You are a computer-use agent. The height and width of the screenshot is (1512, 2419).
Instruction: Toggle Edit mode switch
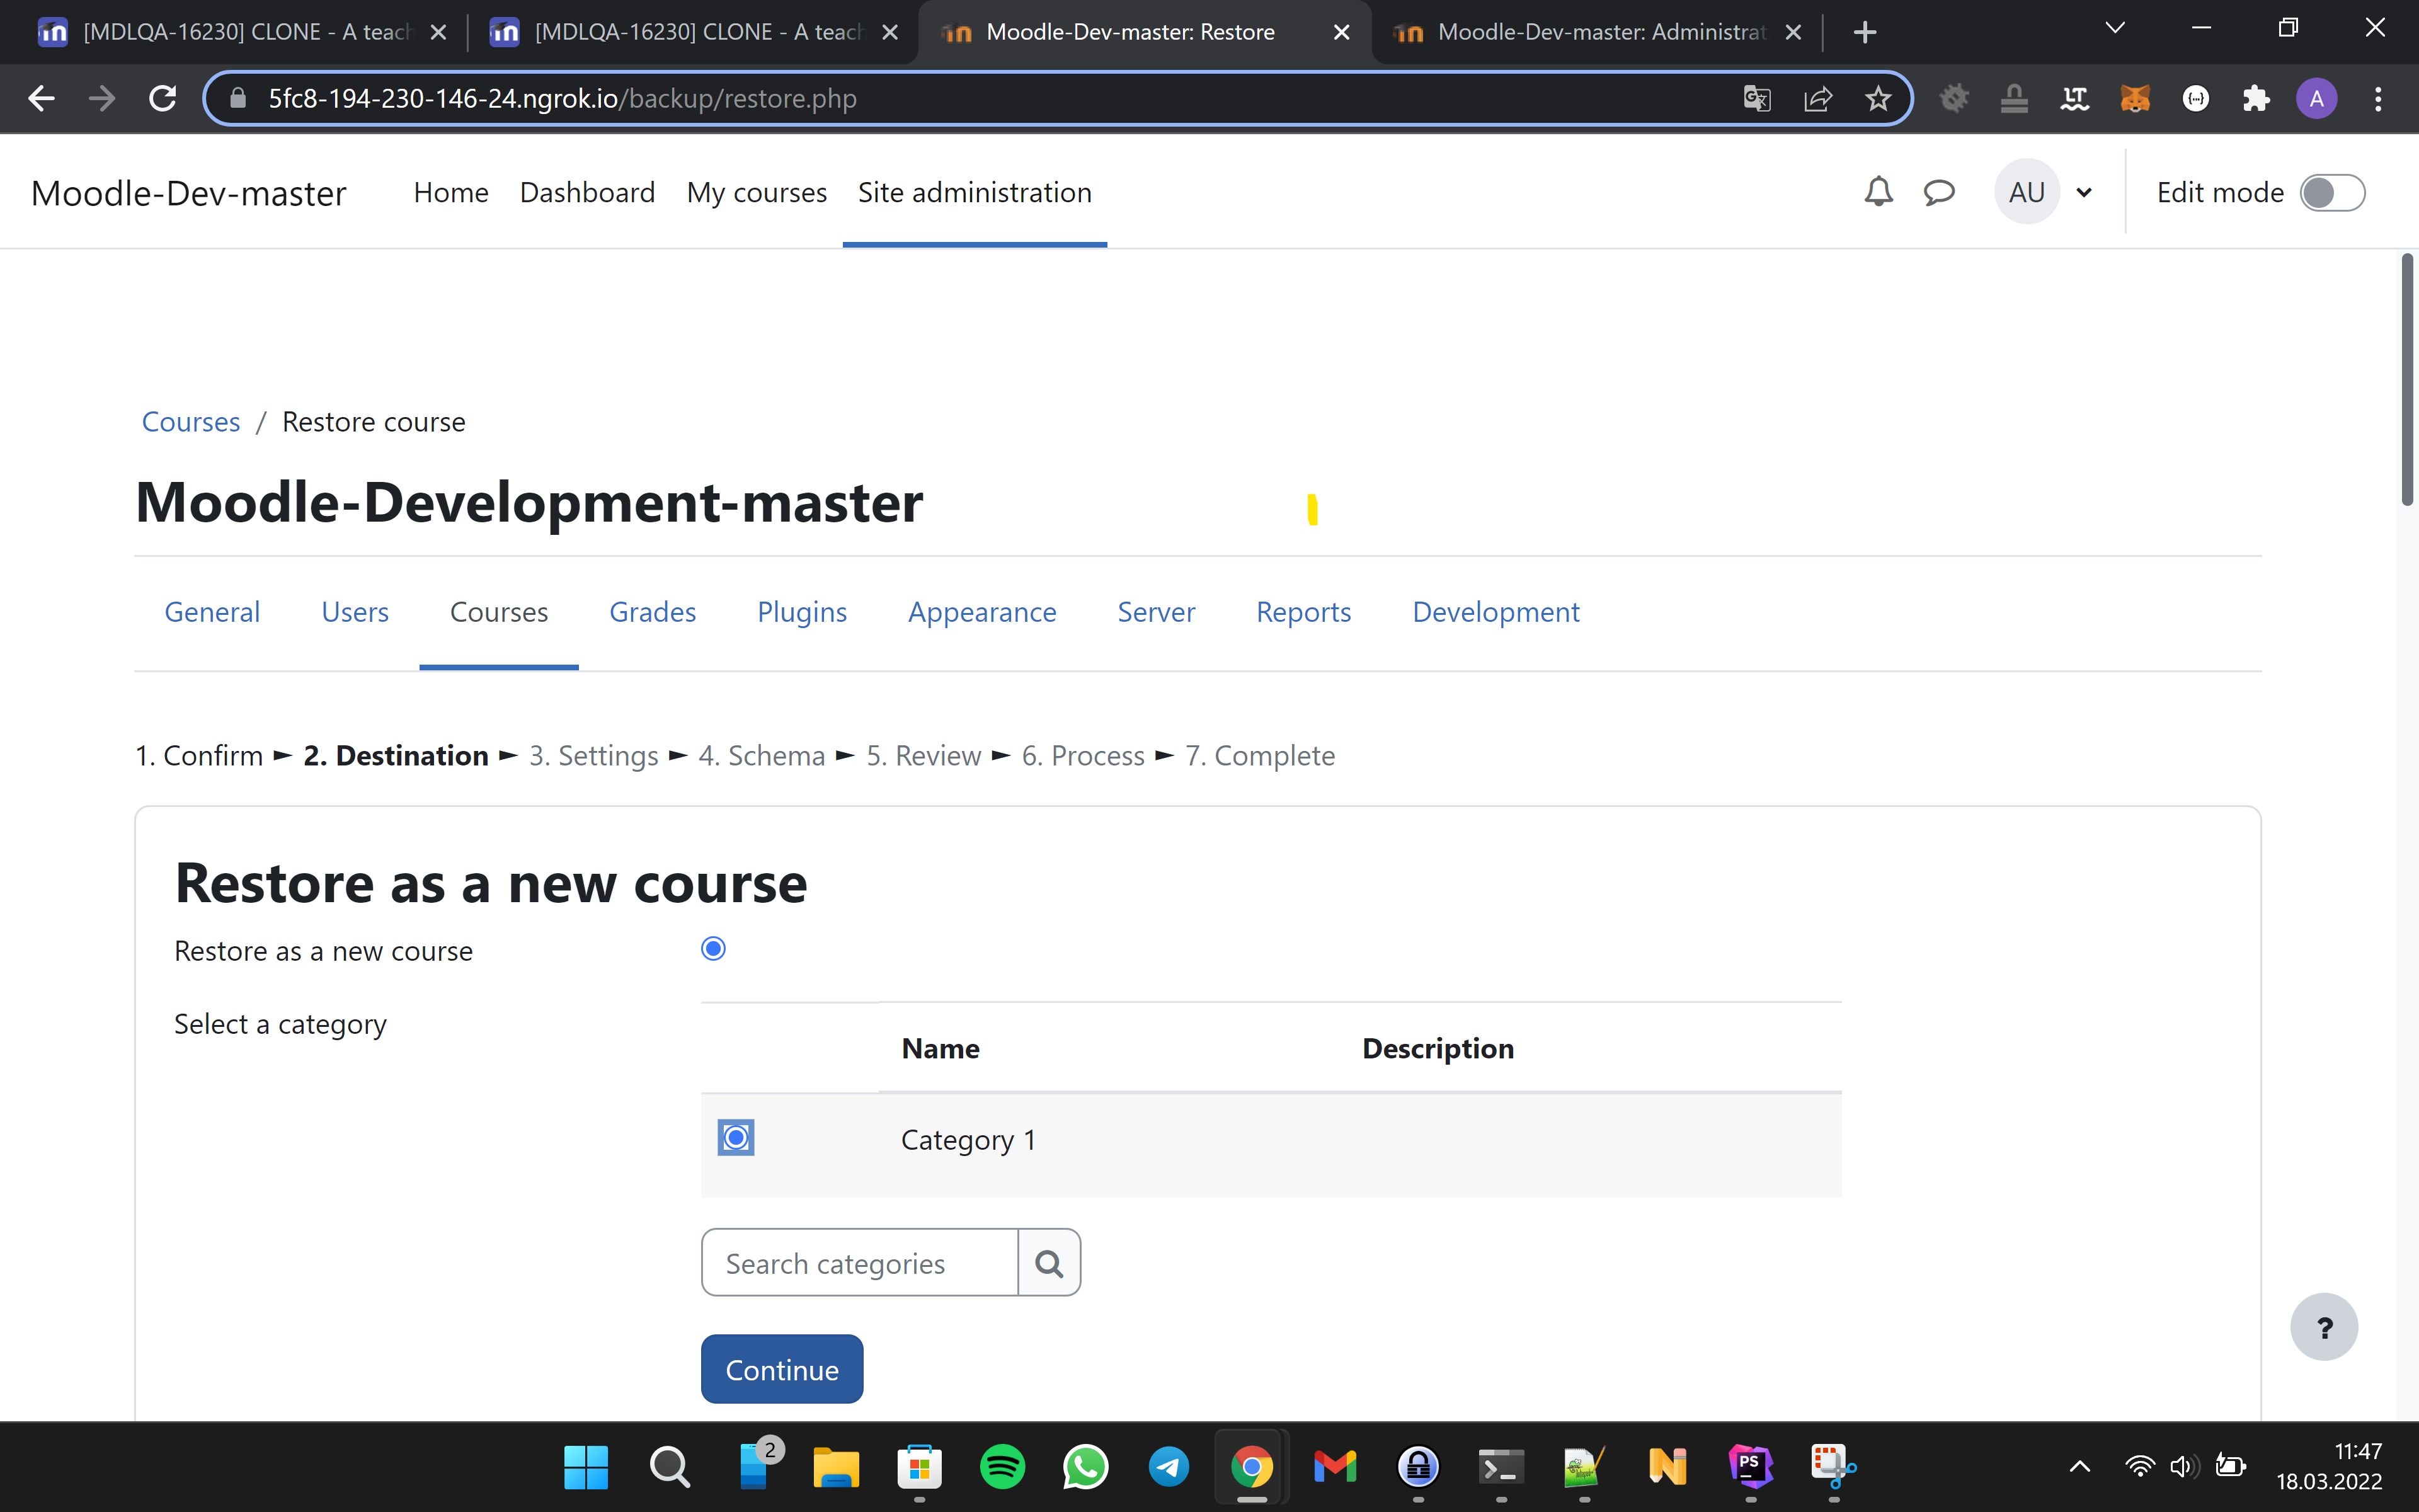2332,192
